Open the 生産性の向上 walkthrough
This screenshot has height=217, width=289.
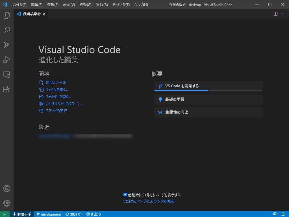click(208, 112)
